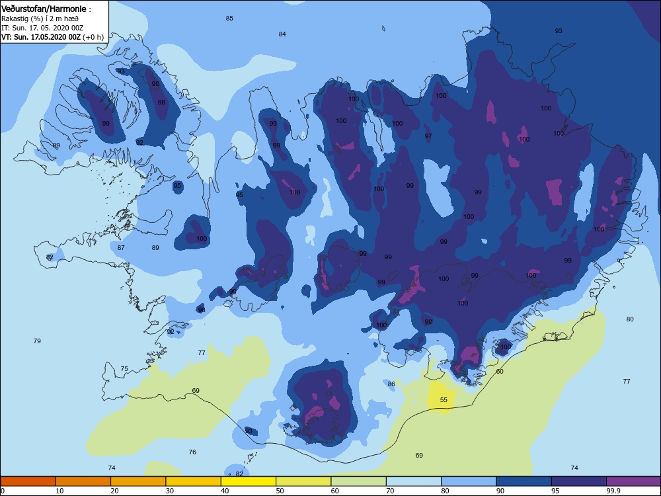Click the legend tick label '50'
Viewport: 661px width, 496px height.
pos(280,491)
